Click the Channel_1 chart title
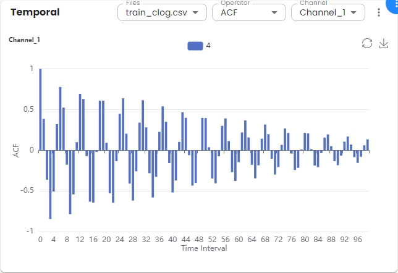 (24, 40)
